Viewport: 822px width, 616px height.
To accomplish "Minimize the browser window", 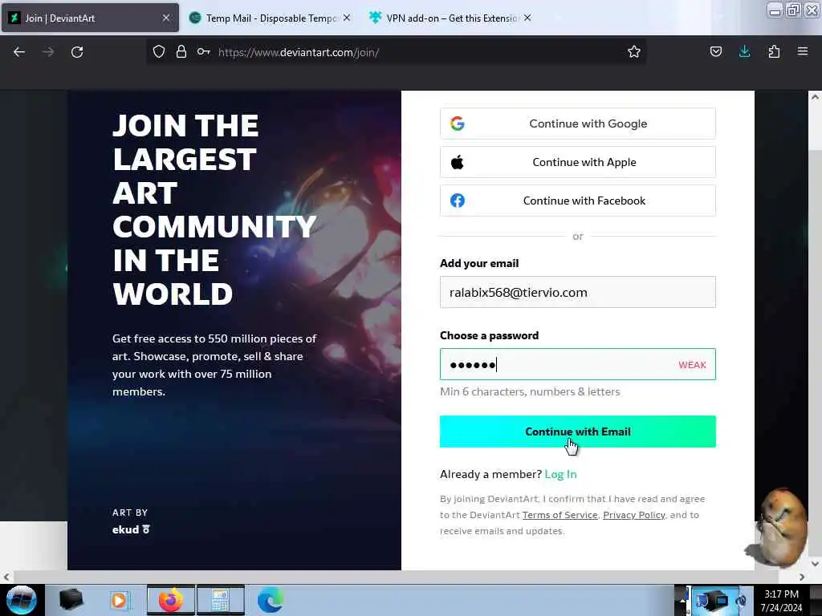I will tap(775, 10).
